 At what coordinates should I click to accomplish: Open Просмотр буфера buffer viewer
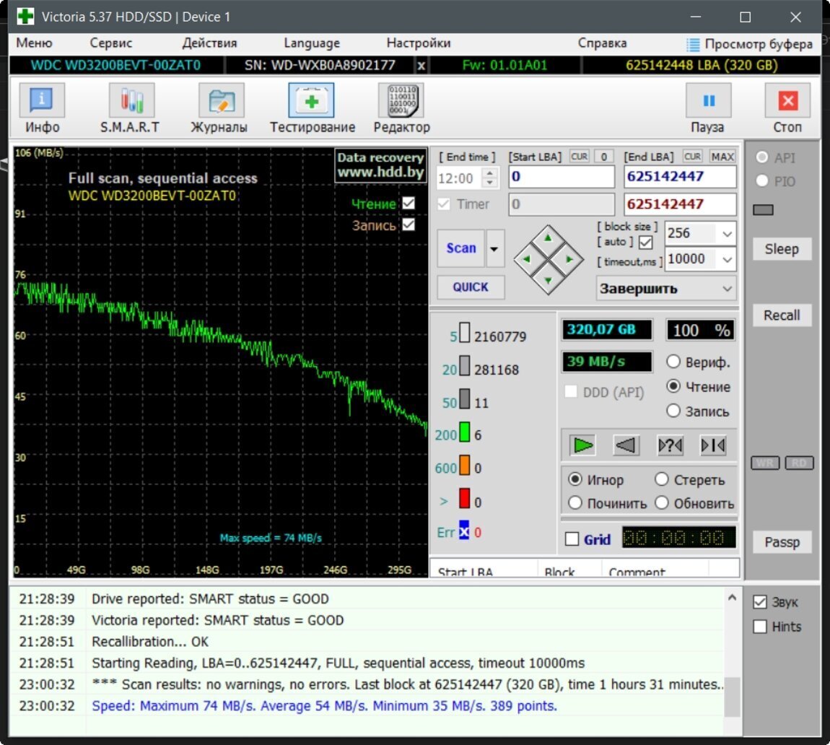750,44
